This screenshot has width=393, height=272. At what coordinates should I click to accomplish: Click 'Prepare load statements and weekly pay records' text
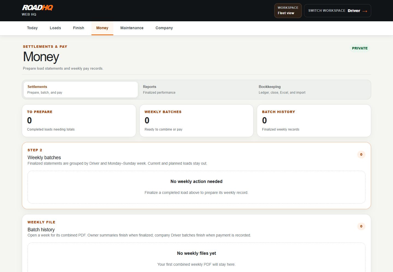[63, 69]
